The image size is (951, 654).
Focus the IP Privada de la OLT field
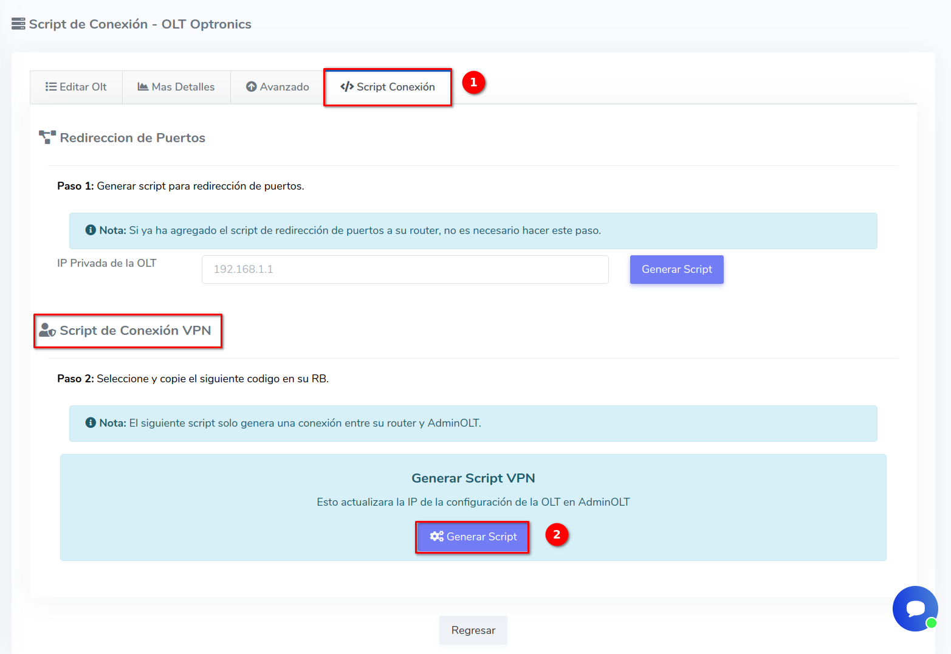pyautogui.click(x=405, y=269)
